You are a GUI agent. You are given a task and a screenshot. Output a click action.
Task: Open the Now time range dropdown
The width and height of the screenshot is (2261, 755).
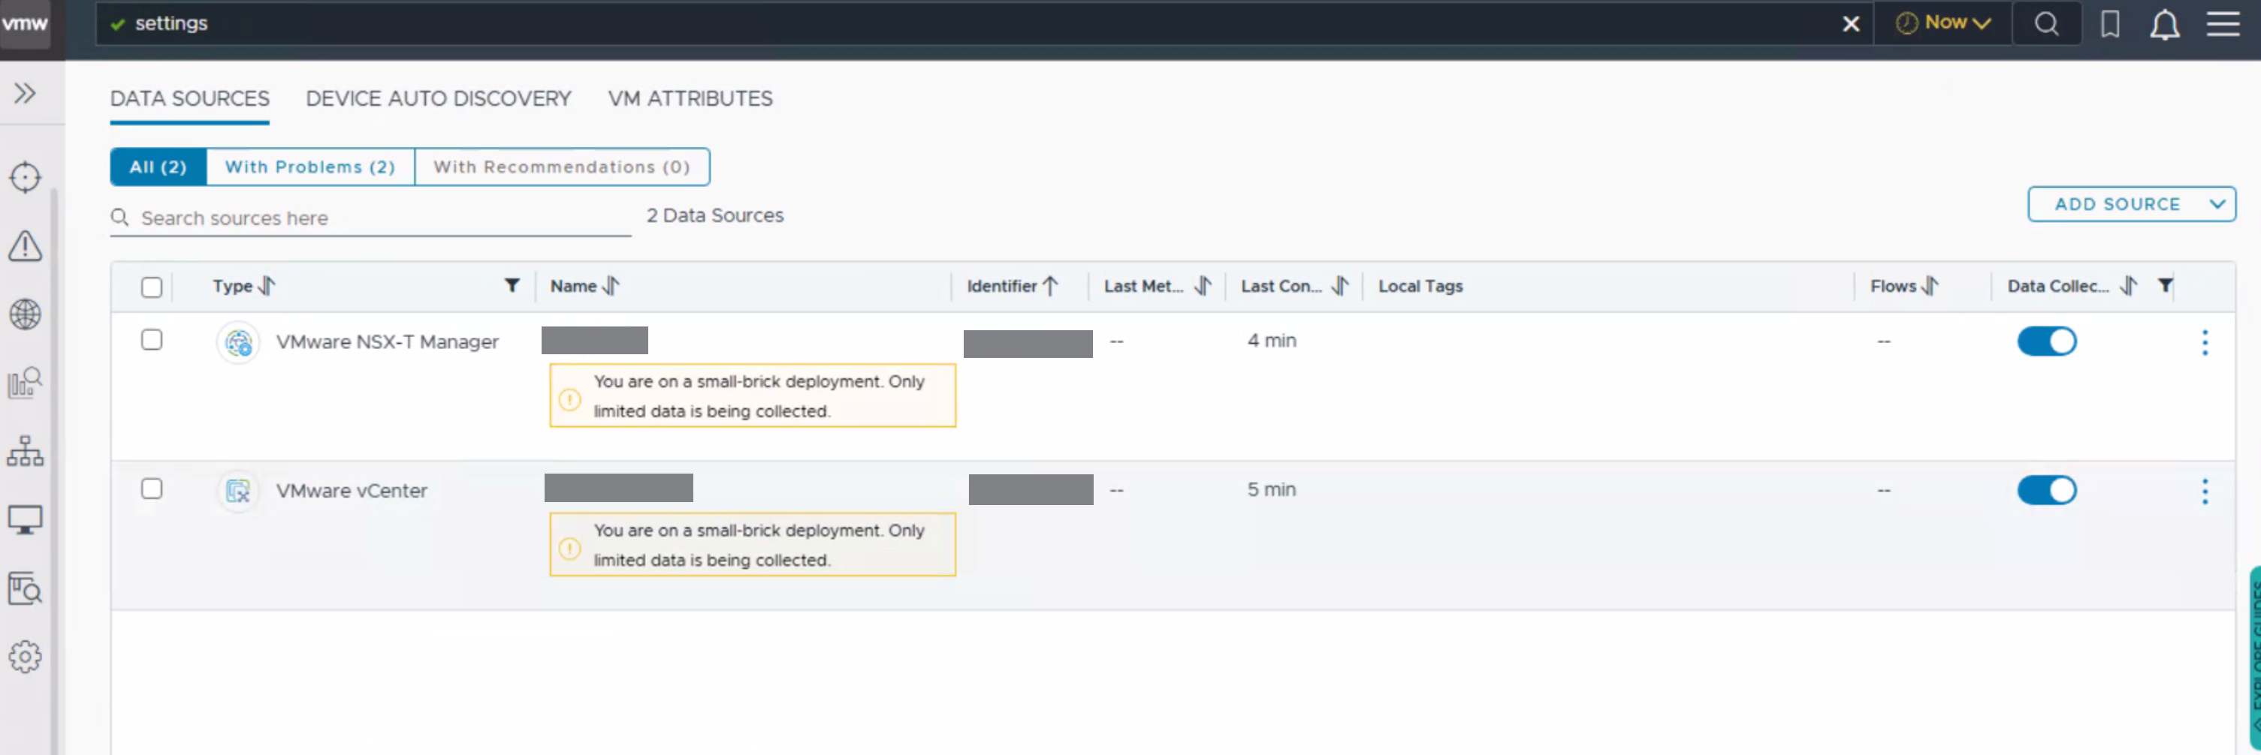[1943, 24]
